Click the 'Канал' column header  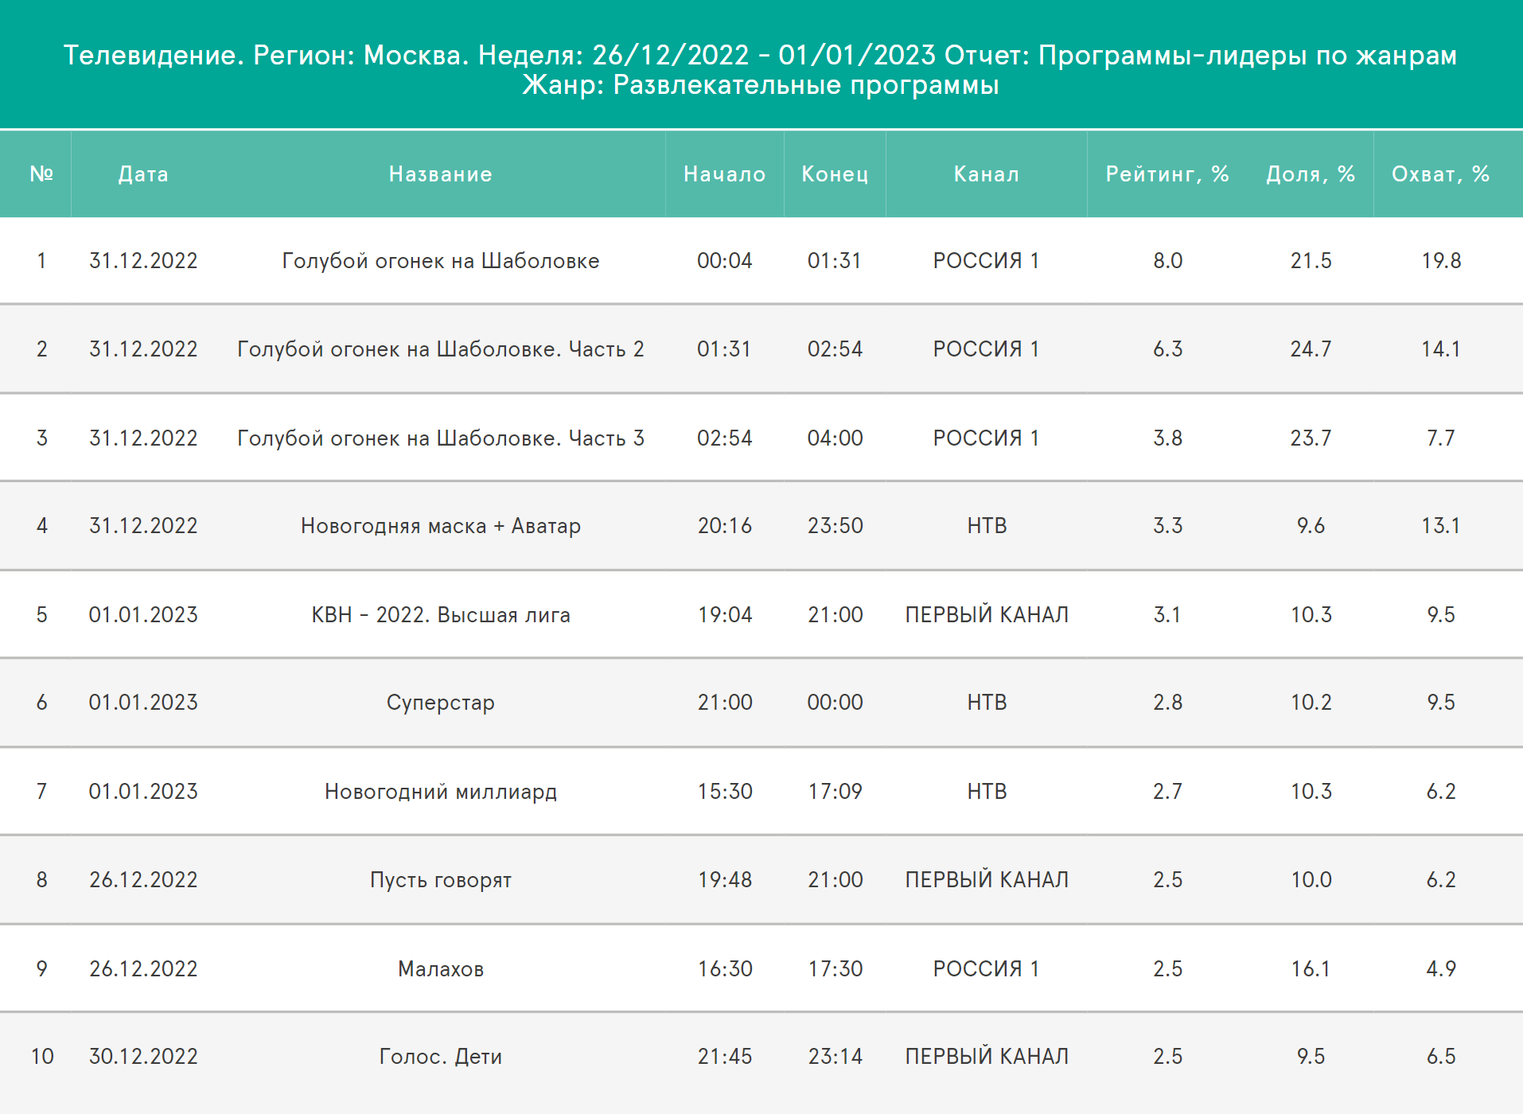click(987, 174)
